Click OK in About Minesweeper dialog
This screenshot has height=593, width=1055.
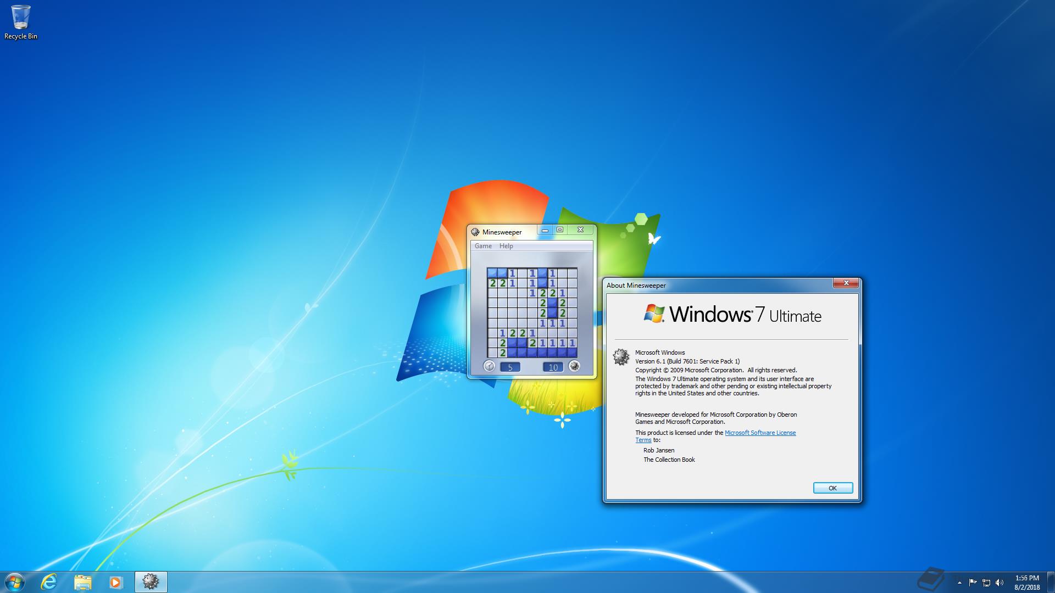pyautogui.click(x=832, y=488)
